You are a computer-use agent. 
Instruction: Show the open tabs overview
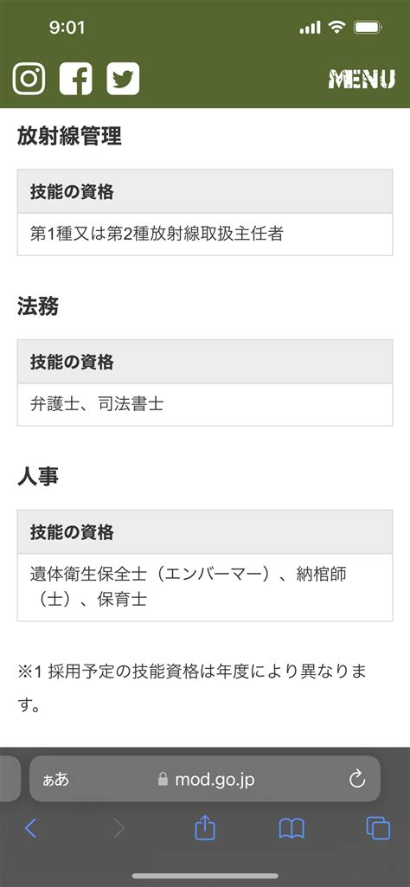378,828
